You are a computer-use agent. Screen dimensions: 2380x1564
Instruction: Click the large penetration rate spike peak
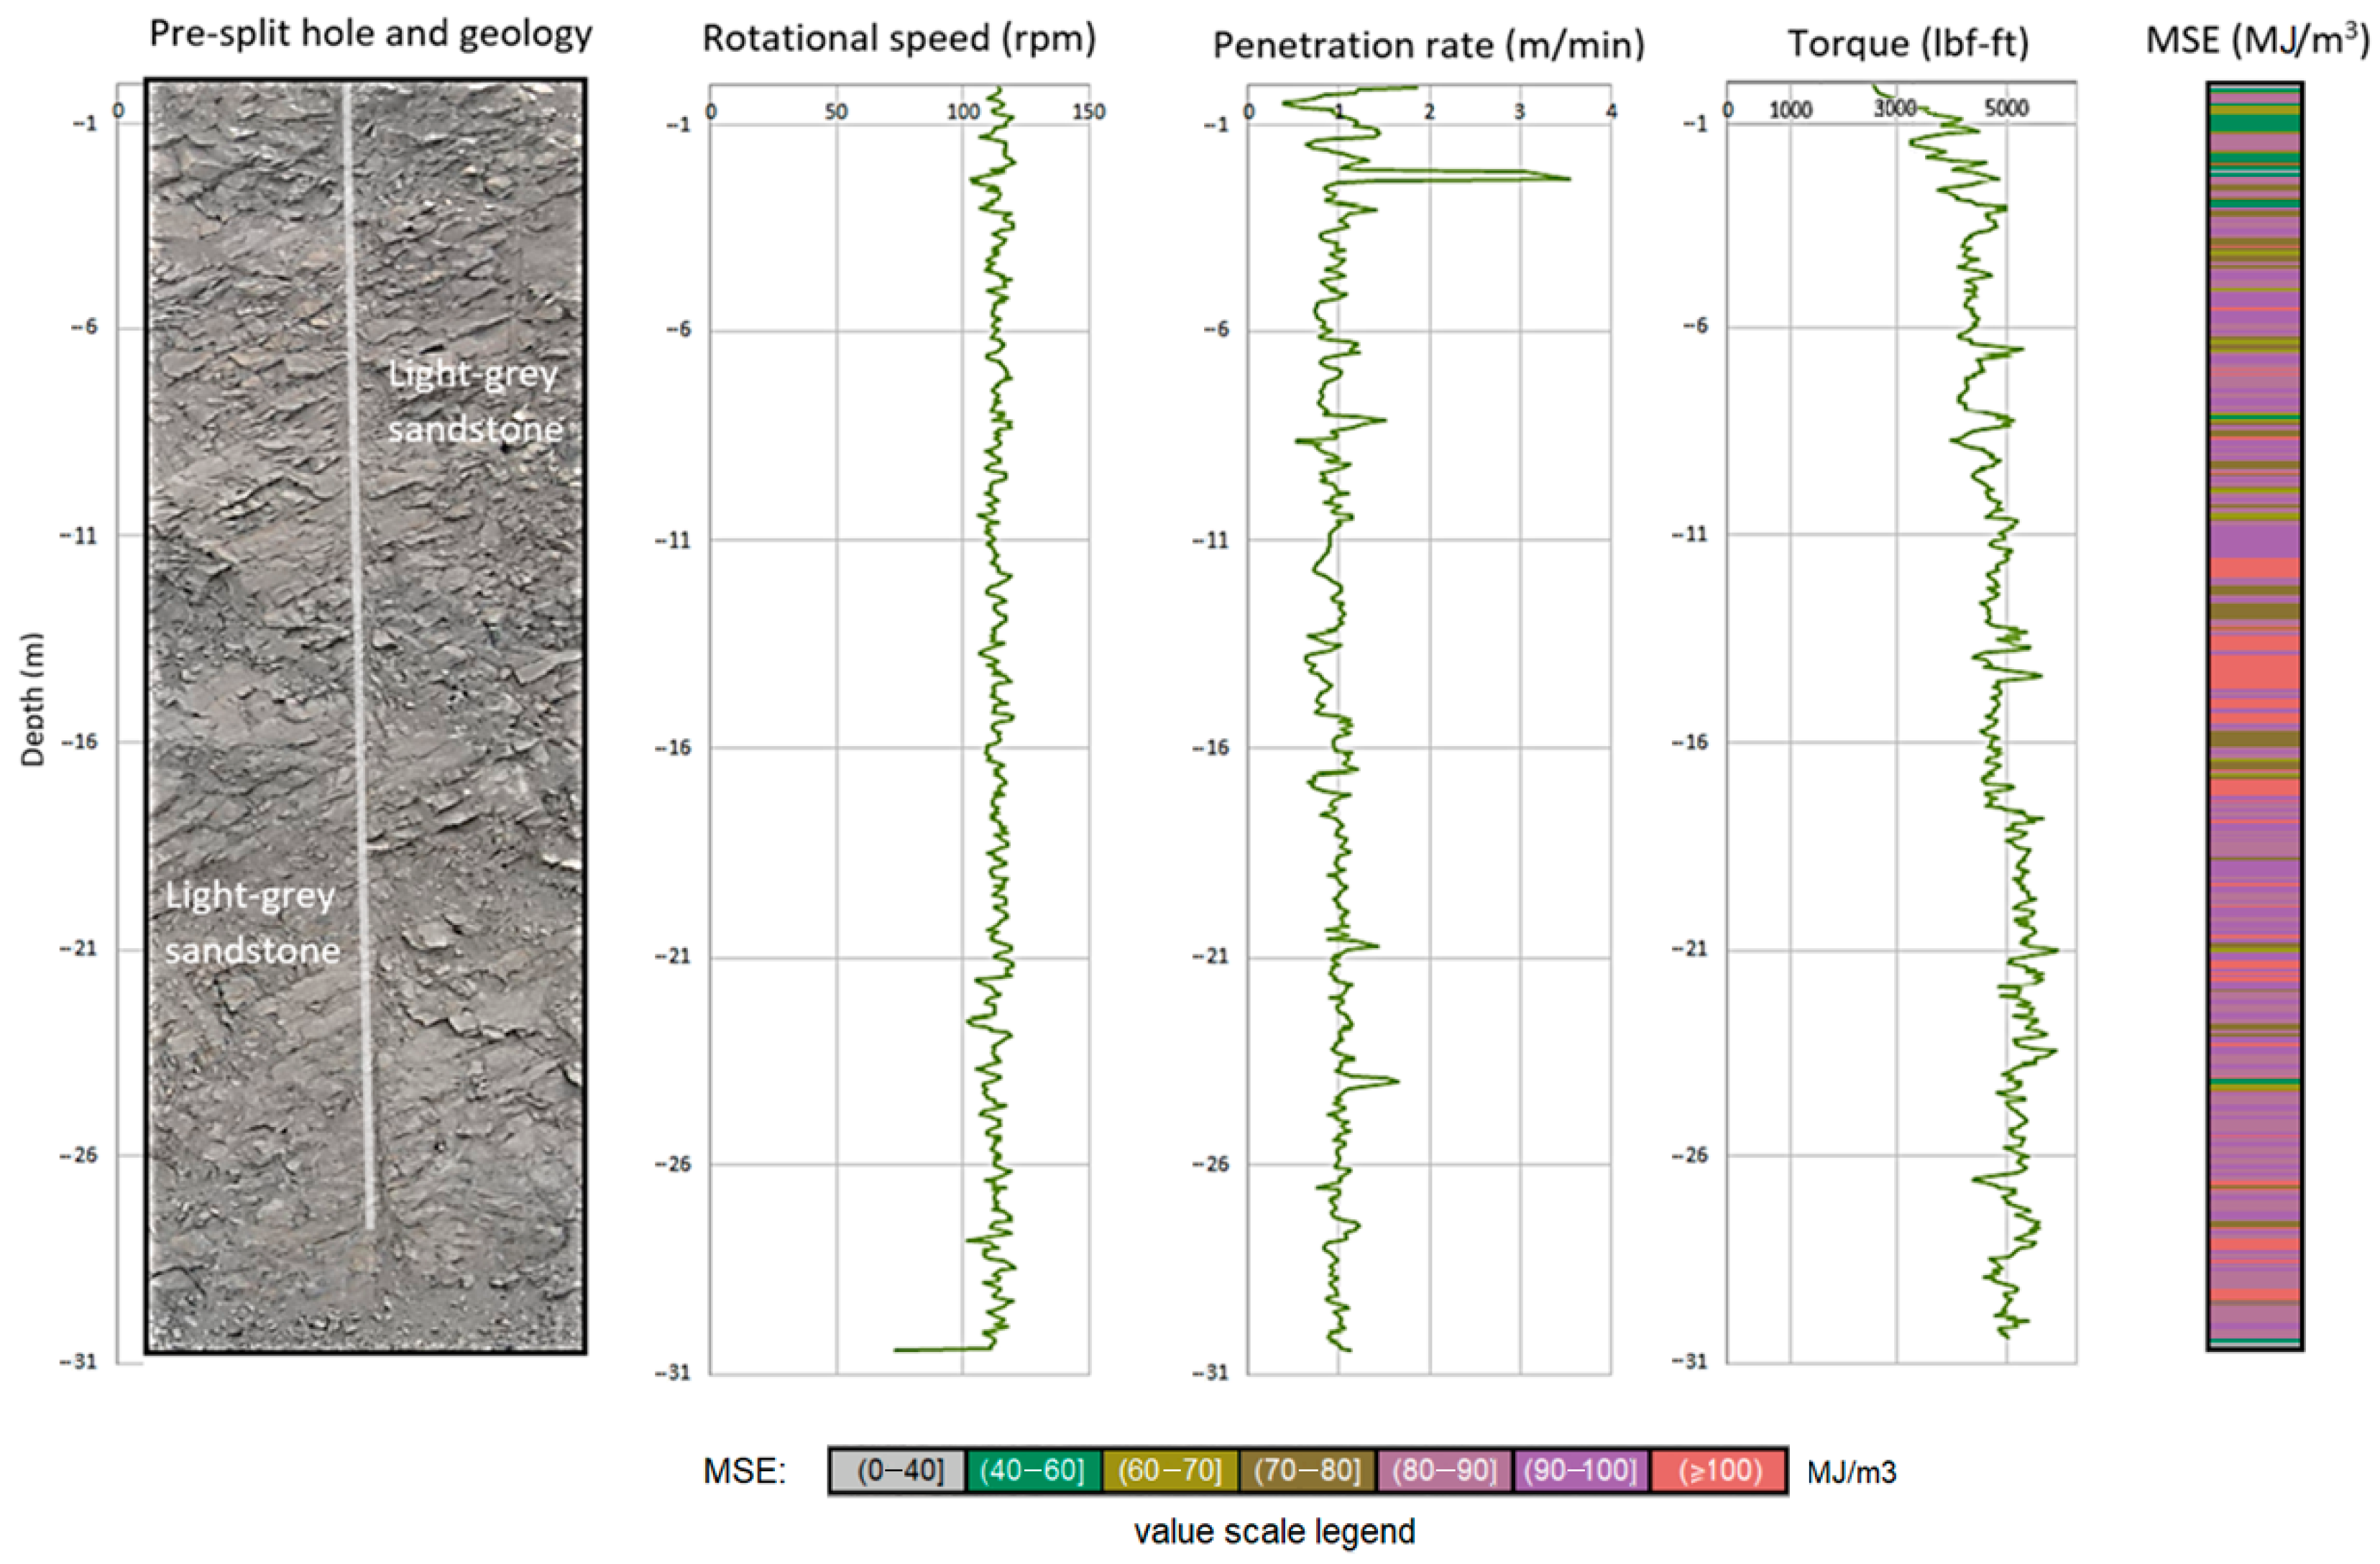1566,178
